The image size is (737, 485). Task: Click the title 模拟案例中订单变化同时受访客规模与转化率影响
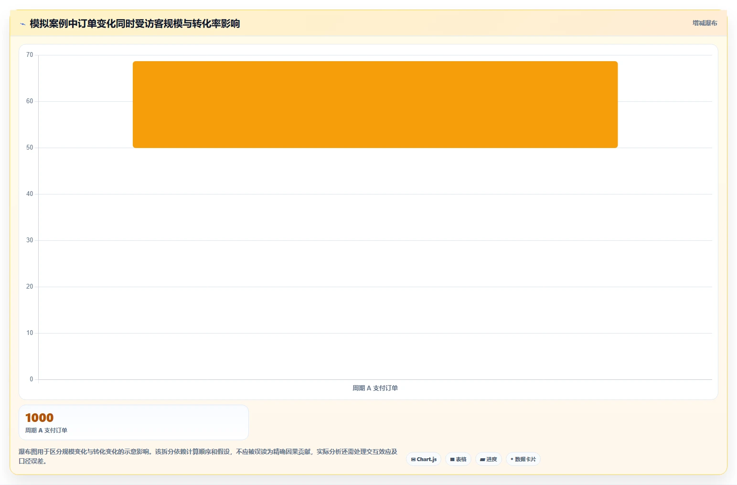135,23
